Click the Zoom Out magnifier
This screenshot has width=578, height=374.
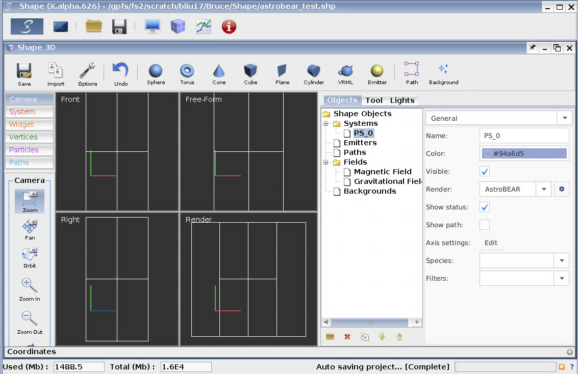[x=30, y=323]
